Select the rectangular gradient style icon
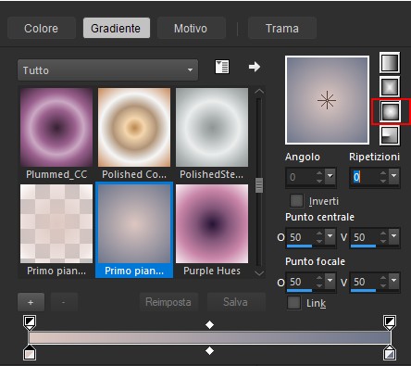The height and width of the screenshot is (366, 411). (x=390, y=87)
